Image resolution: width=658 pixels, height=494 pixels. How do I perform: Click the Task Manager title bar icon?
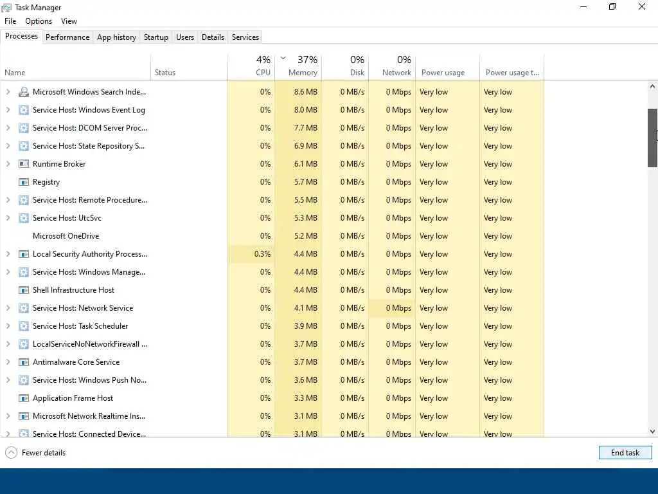tap(6, 8)
